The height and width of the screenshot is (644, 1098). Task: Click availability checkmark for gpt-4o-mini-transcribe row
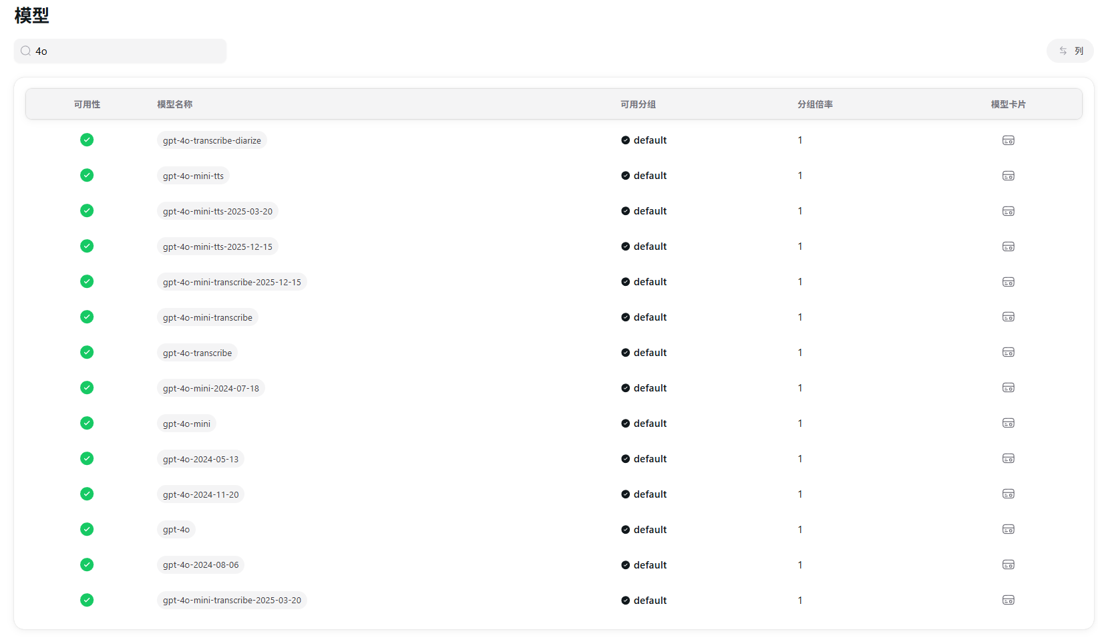tap(87, 317)
